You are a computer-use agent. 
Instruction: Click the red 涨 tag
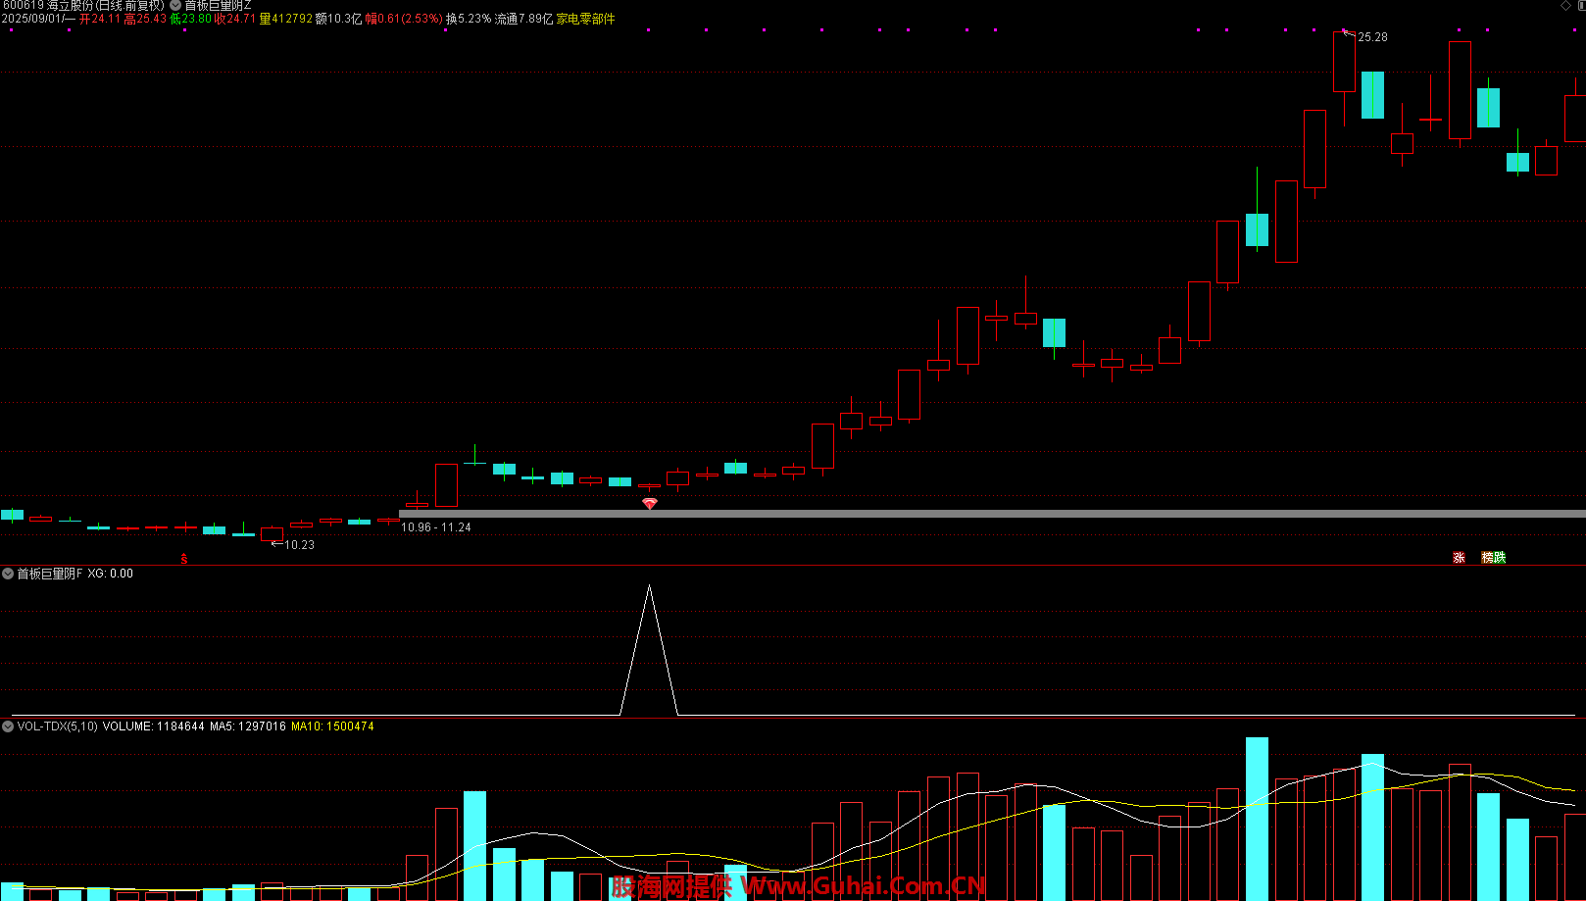click(1459, 558)
